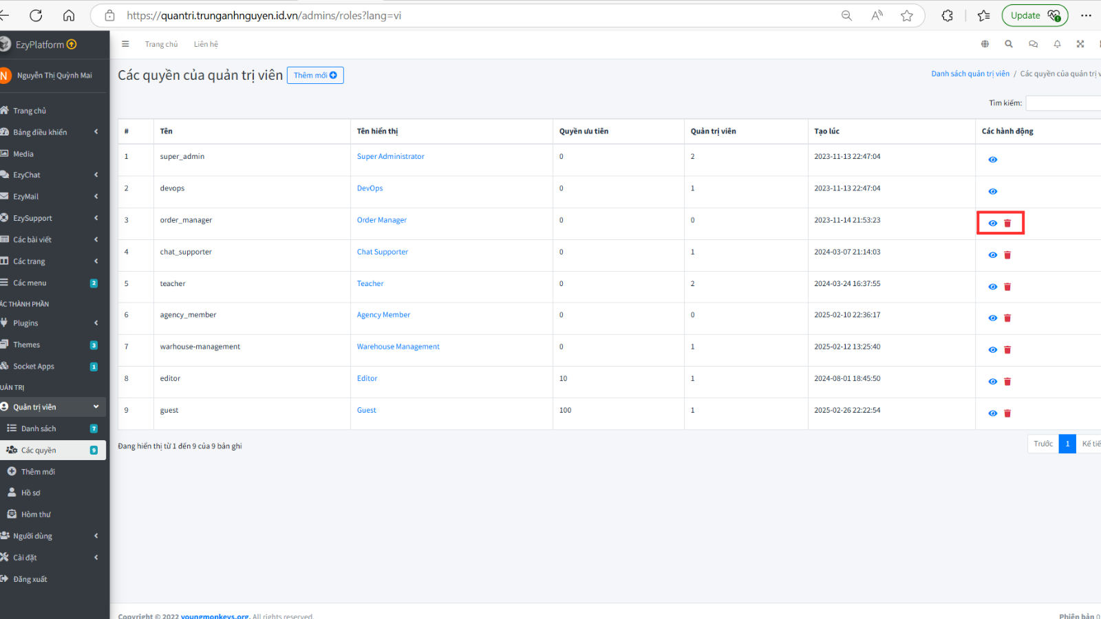Image resolution: width=1101 pixels, height=619 pixels.
Task: Expand the Các bài viết sidebar menu
Action: (53, 239)
